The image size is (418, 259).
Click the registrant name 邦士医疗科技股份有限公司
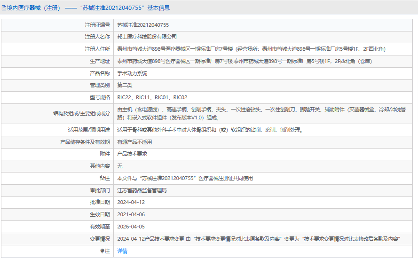[x=147, y=37]
